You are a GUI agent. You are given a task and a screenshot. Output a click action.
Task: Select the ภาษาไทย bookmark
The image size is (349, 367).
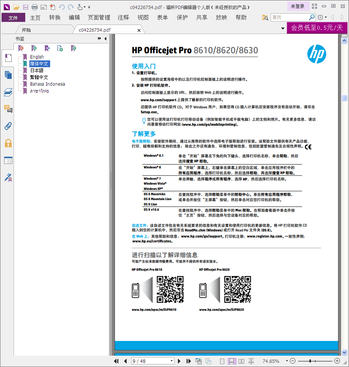(x=40, y=91)
